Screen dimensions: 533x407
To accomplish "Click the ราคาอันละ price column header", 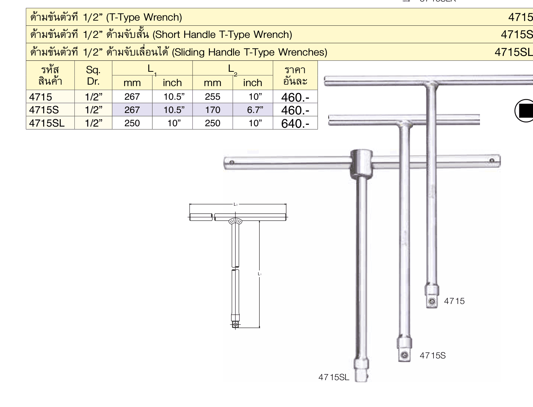I will [295, 75].
